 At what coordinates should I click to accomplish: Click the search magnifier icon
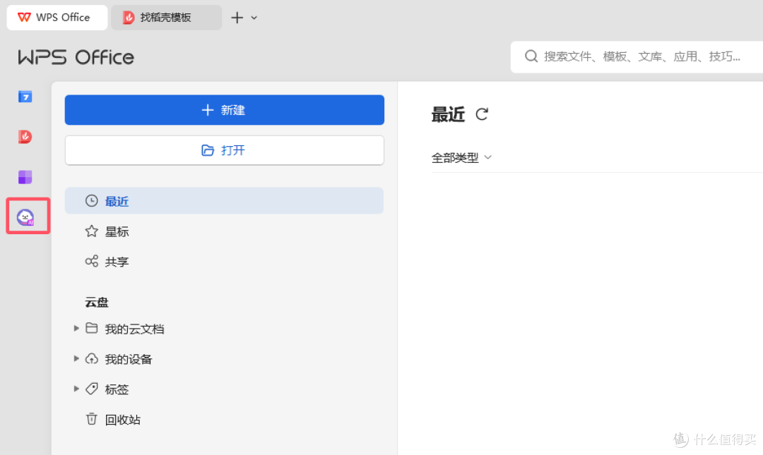pos(531,56)
